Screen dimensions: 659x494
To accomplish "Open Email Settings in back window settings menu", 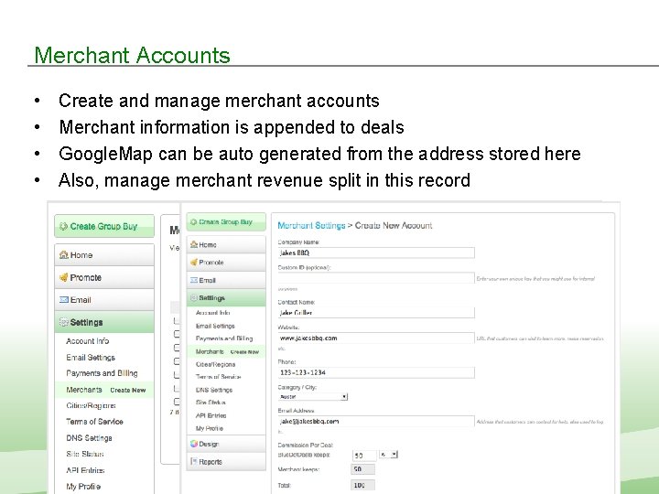I will (x=91, y=358).
